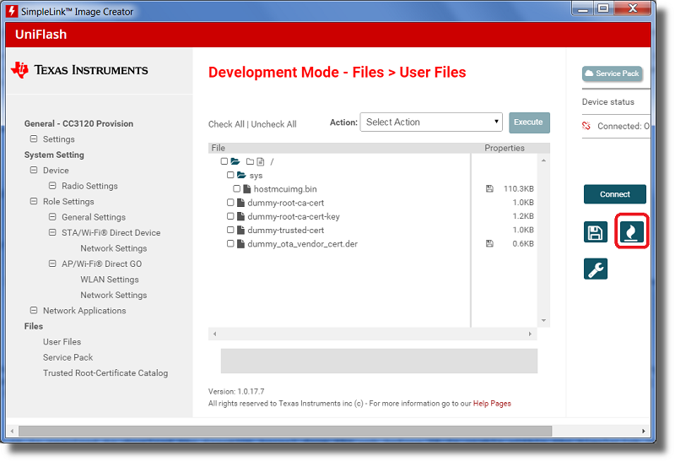This screenshot has height=462, width=675.
Task: Click the save icon next to hostmcuimg.bin size
Action: pos(489,189)
